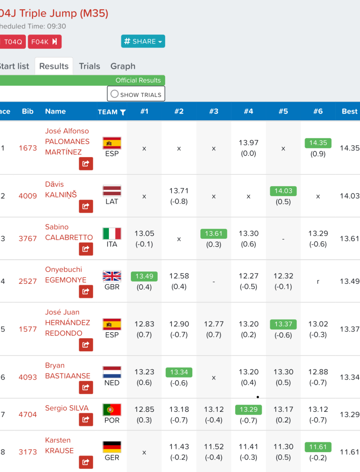Click share icon for José Alfonso Palomanes Martínez
This screenshot has height=472, width=360.
click(x=86, y=164)
